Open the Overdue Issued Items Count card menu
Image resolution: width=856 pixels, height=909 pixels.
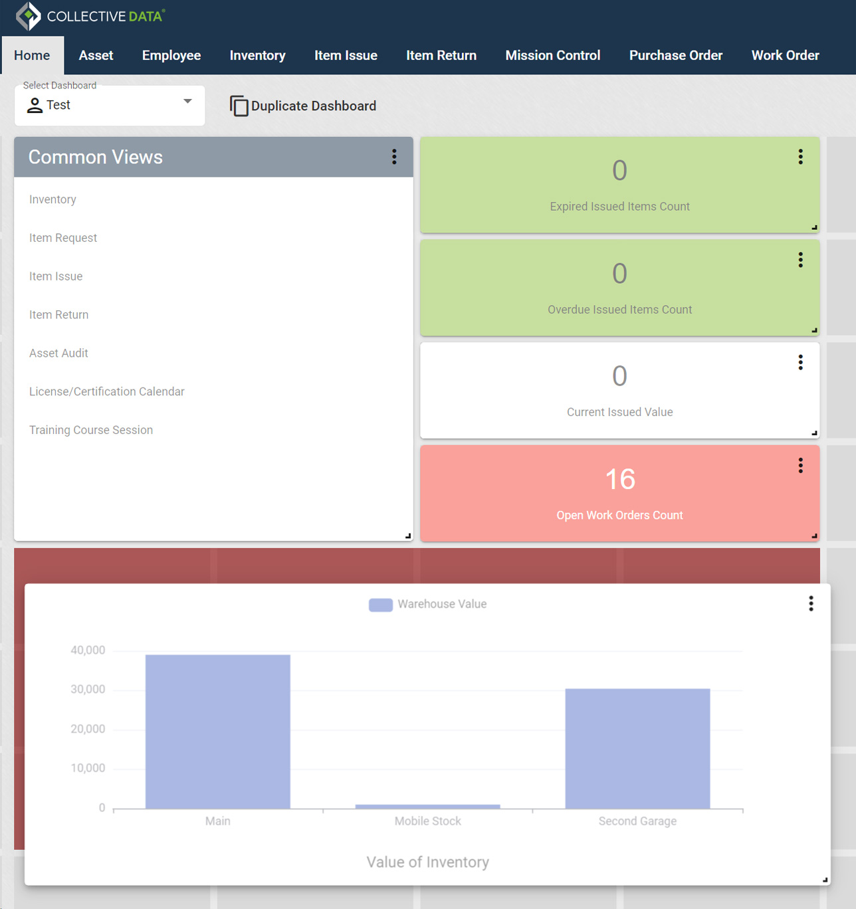(800, 260)
